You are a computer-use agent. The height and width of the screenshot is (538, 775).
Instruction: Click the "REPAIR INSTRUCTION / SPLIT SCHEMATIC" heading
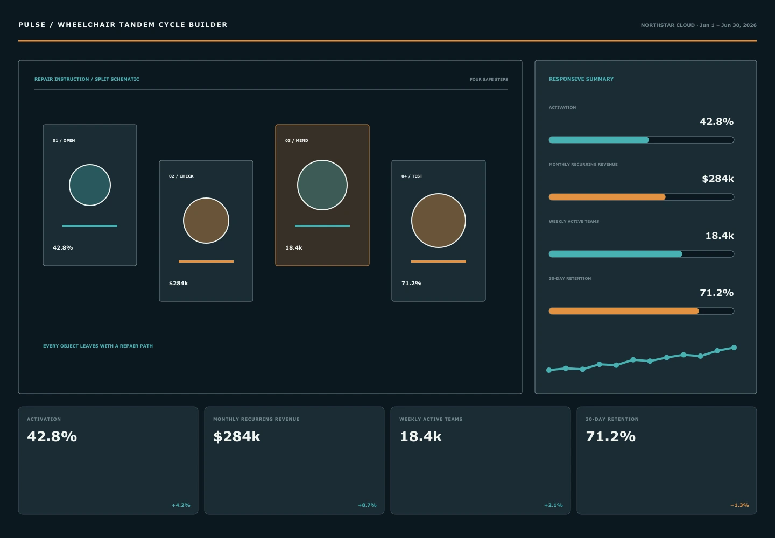point(87,79)
